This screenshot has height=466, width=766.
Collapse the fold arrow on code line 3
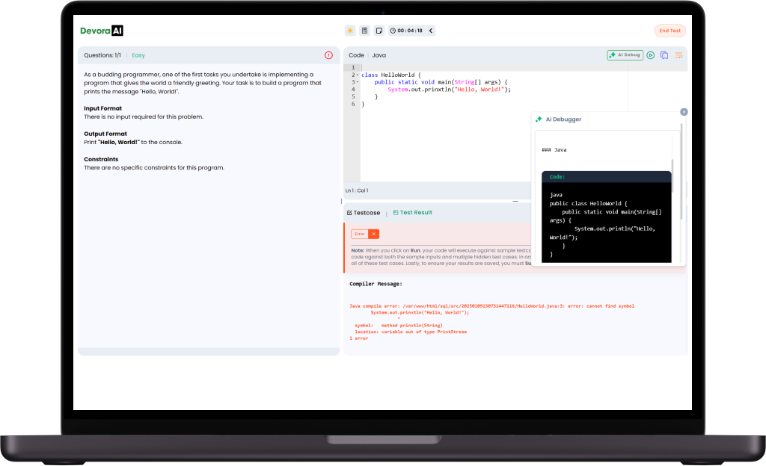pos(358,82)
